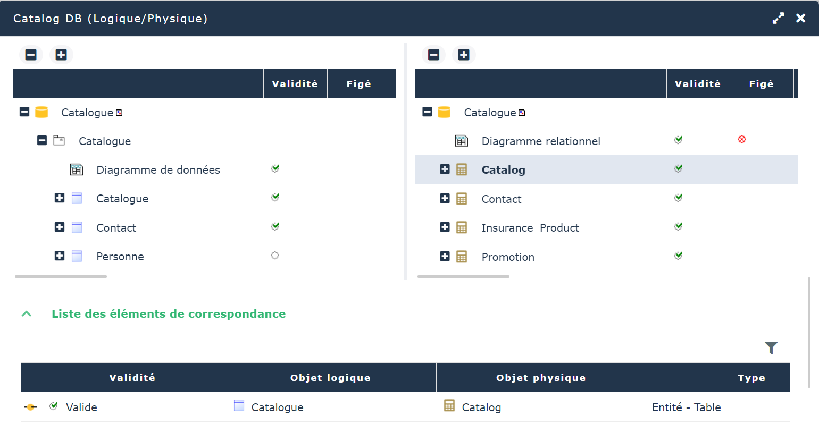This screenshot has height=433, width=819.
Task: Click the Insurance_Product table icon
Action: (461, 227)
